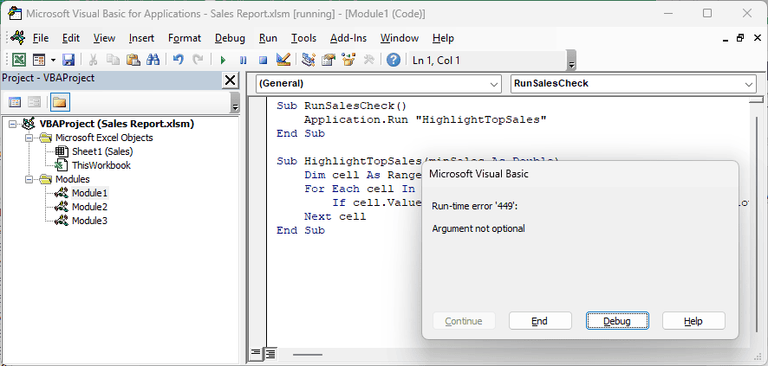Click the View Microsoft Excel toolbar icon

[x=18, y=60]
